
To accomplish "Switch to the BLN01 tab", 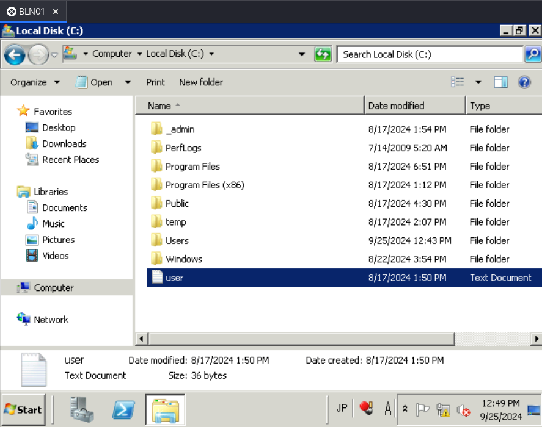I will coord(32,12).
